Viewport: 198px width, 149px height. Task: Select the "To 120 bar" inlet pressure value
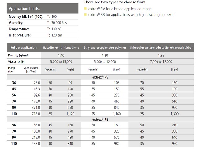click(x=56, y=35)
